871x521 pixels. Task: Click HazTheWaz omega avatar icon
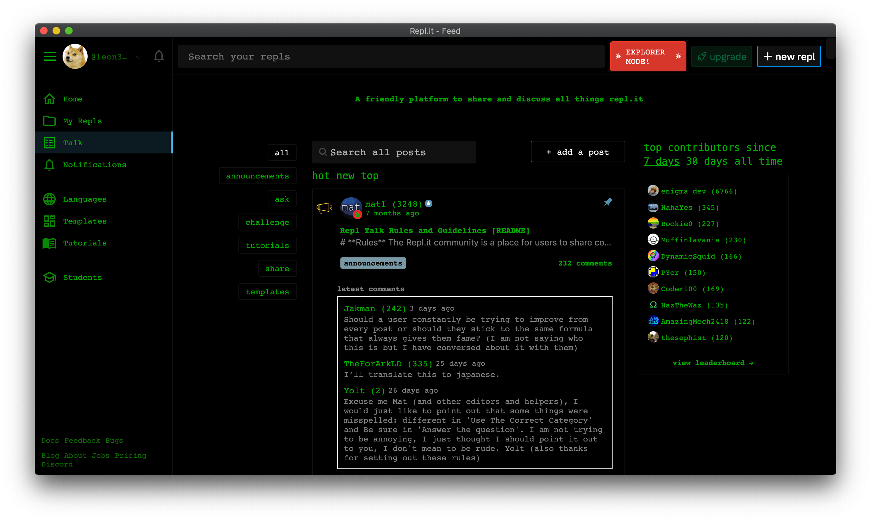click(653, 305)
